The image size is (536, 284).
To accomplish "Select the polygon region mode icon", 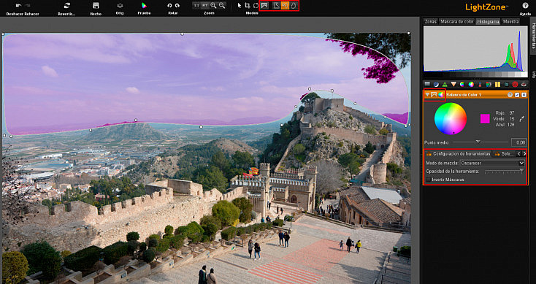I will (x=276, y=5).
